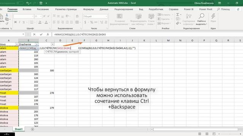The width and height of the screenshot is (243, 136).
Task: Click the Center horizontal alignment icon
Action: (x=58, y=22)
